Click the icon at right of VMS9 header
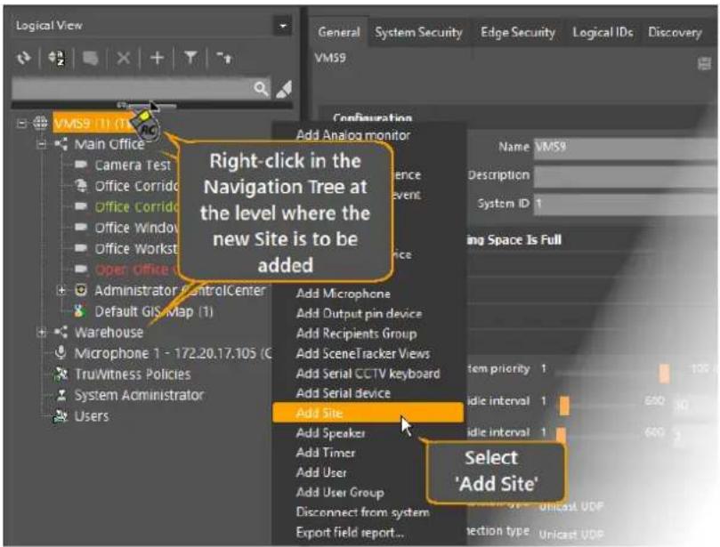This screenshot has height=547, width=720. tap(704, 63)
